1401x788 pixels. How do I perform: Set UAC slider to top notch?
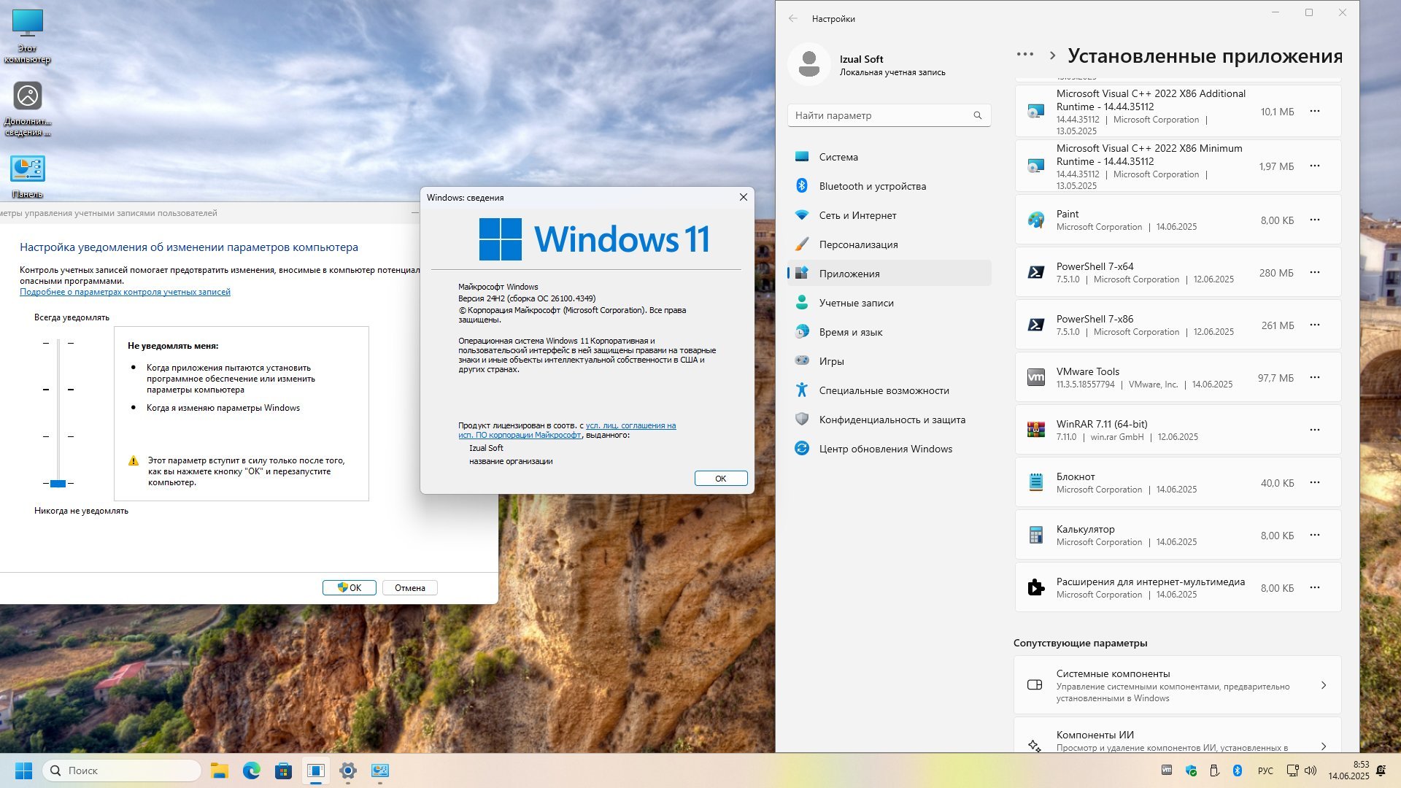pyautogui.click(x=58, y=342)
